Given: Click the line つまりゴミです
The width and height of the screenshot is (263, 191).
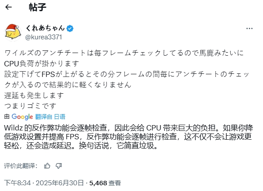Looking at the screenshot, I should click(30, 106).
